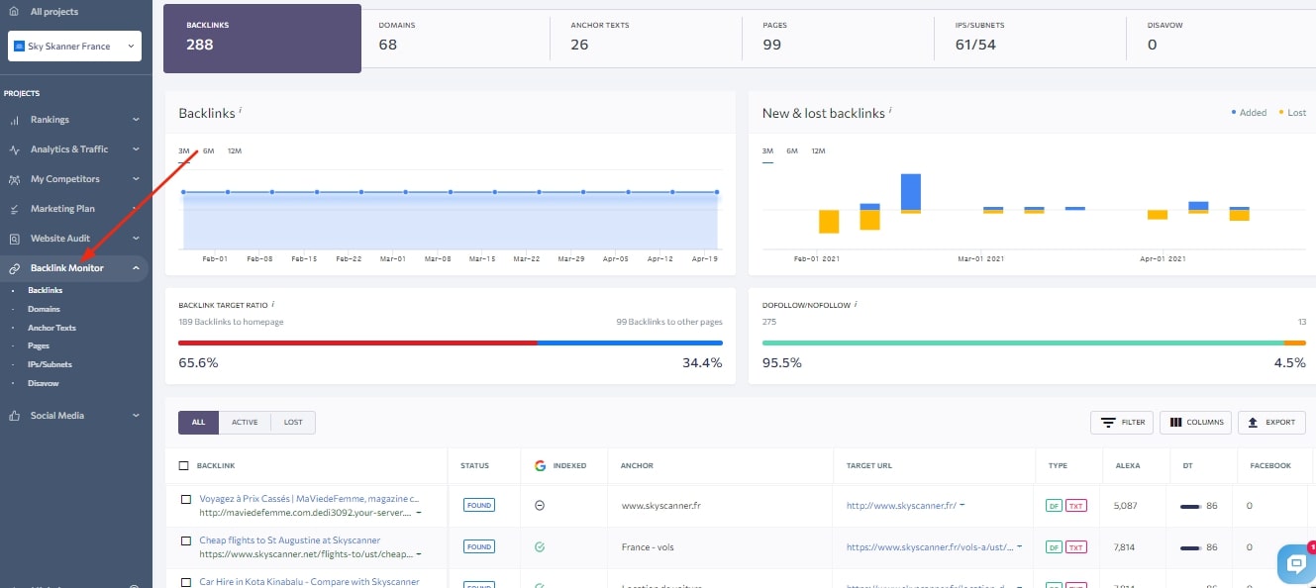The width and height of the screenshot is (1316, 588).
Task: Check the select-all checkbox in table header
Action: 183,464
